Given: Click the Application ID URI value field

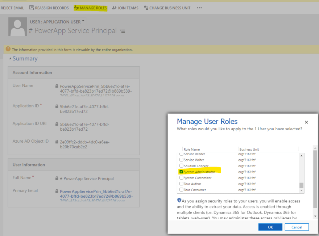Looking at the screenshot, I should coord(84,127).
